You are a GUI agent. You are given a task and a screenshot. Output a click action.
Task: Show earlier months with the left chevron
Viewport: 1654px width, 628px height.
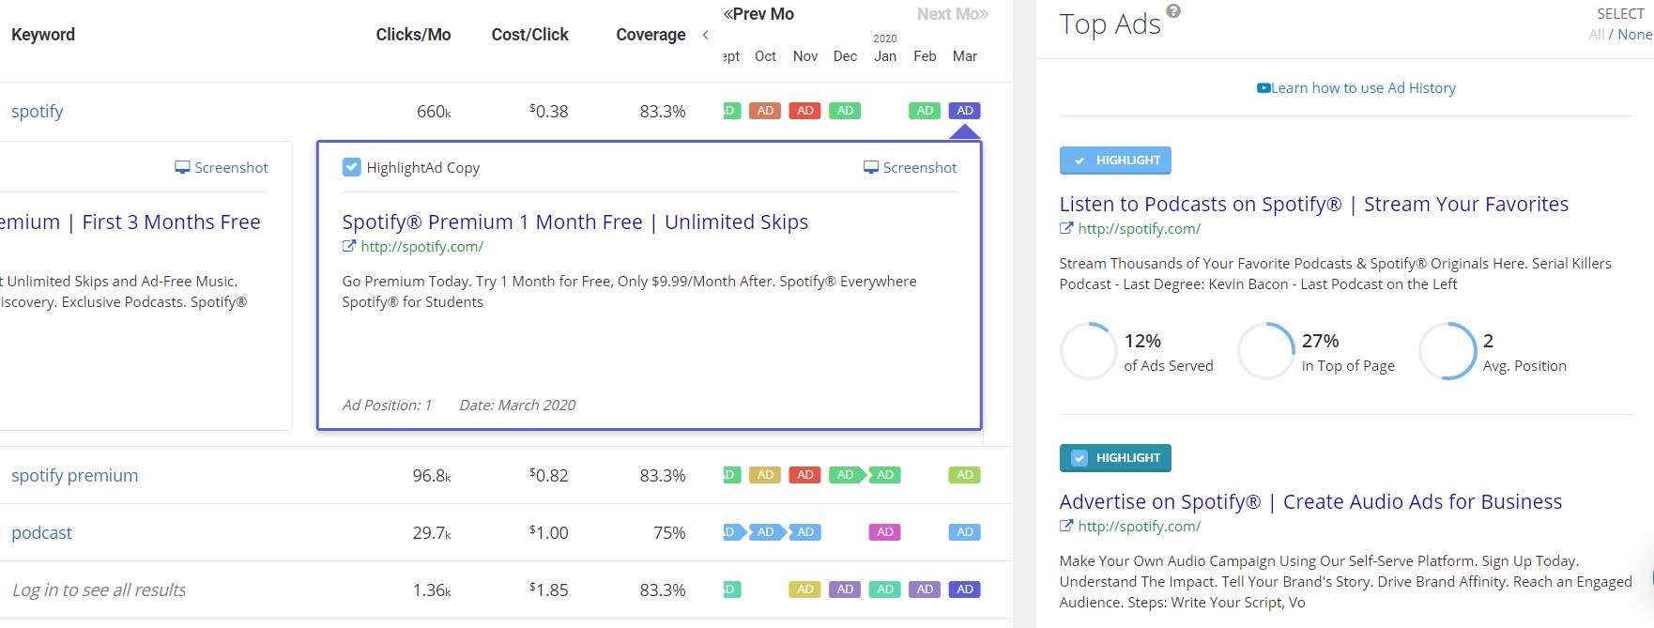tap(706, 35)
